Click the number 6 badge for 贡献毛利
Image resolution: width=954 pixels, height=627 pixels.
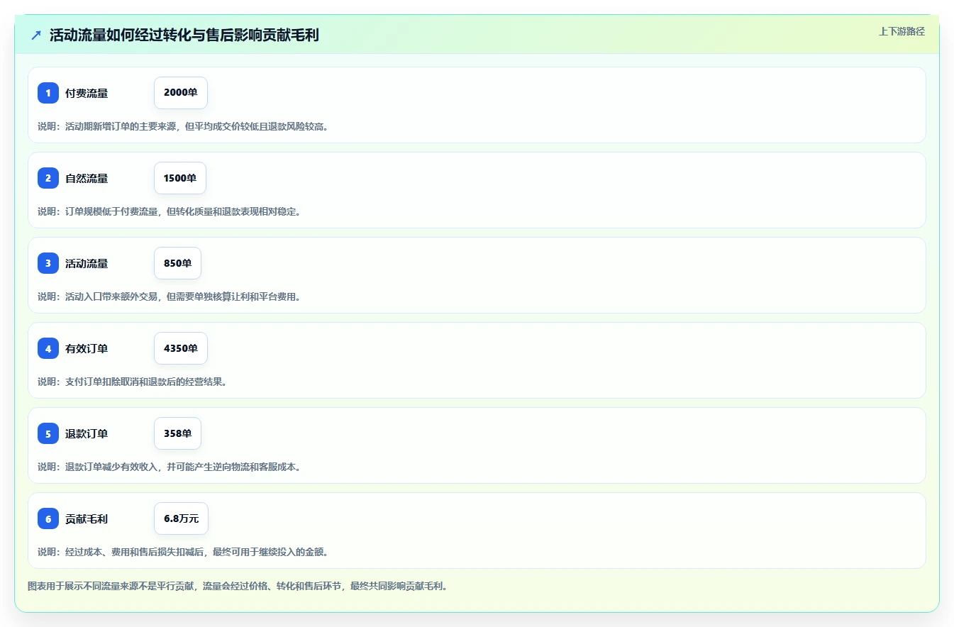pos(48,518)
